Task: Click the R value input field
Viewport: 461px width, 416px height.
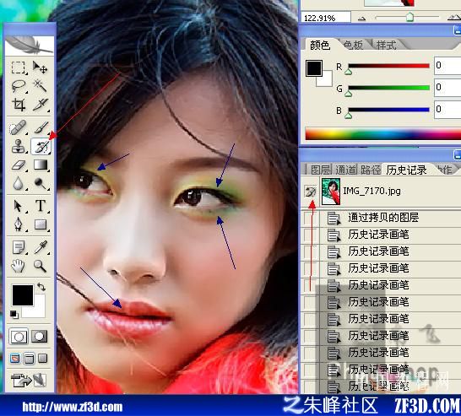Action: (x=447, y=66)
